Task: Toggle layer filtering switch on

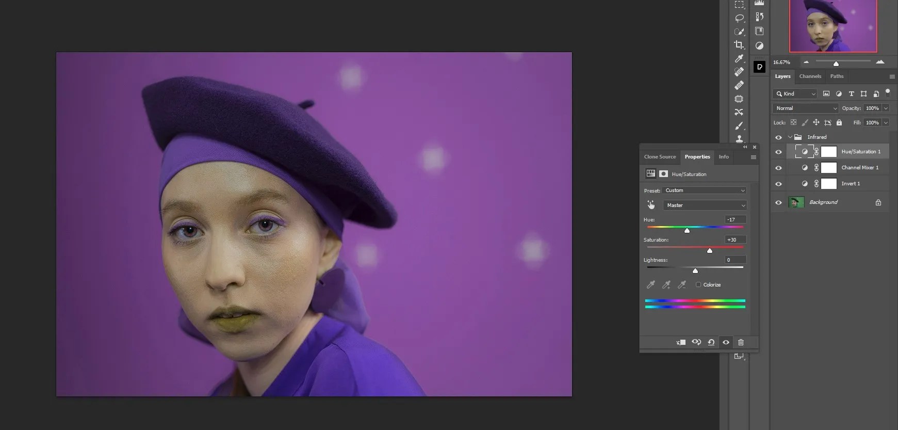Action: 888,92
